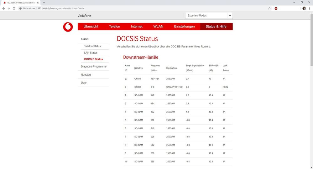The width and height of the screenshot is (313, 169).
Task: Click the 'Vodafone' header text
Action: (84, 16)
